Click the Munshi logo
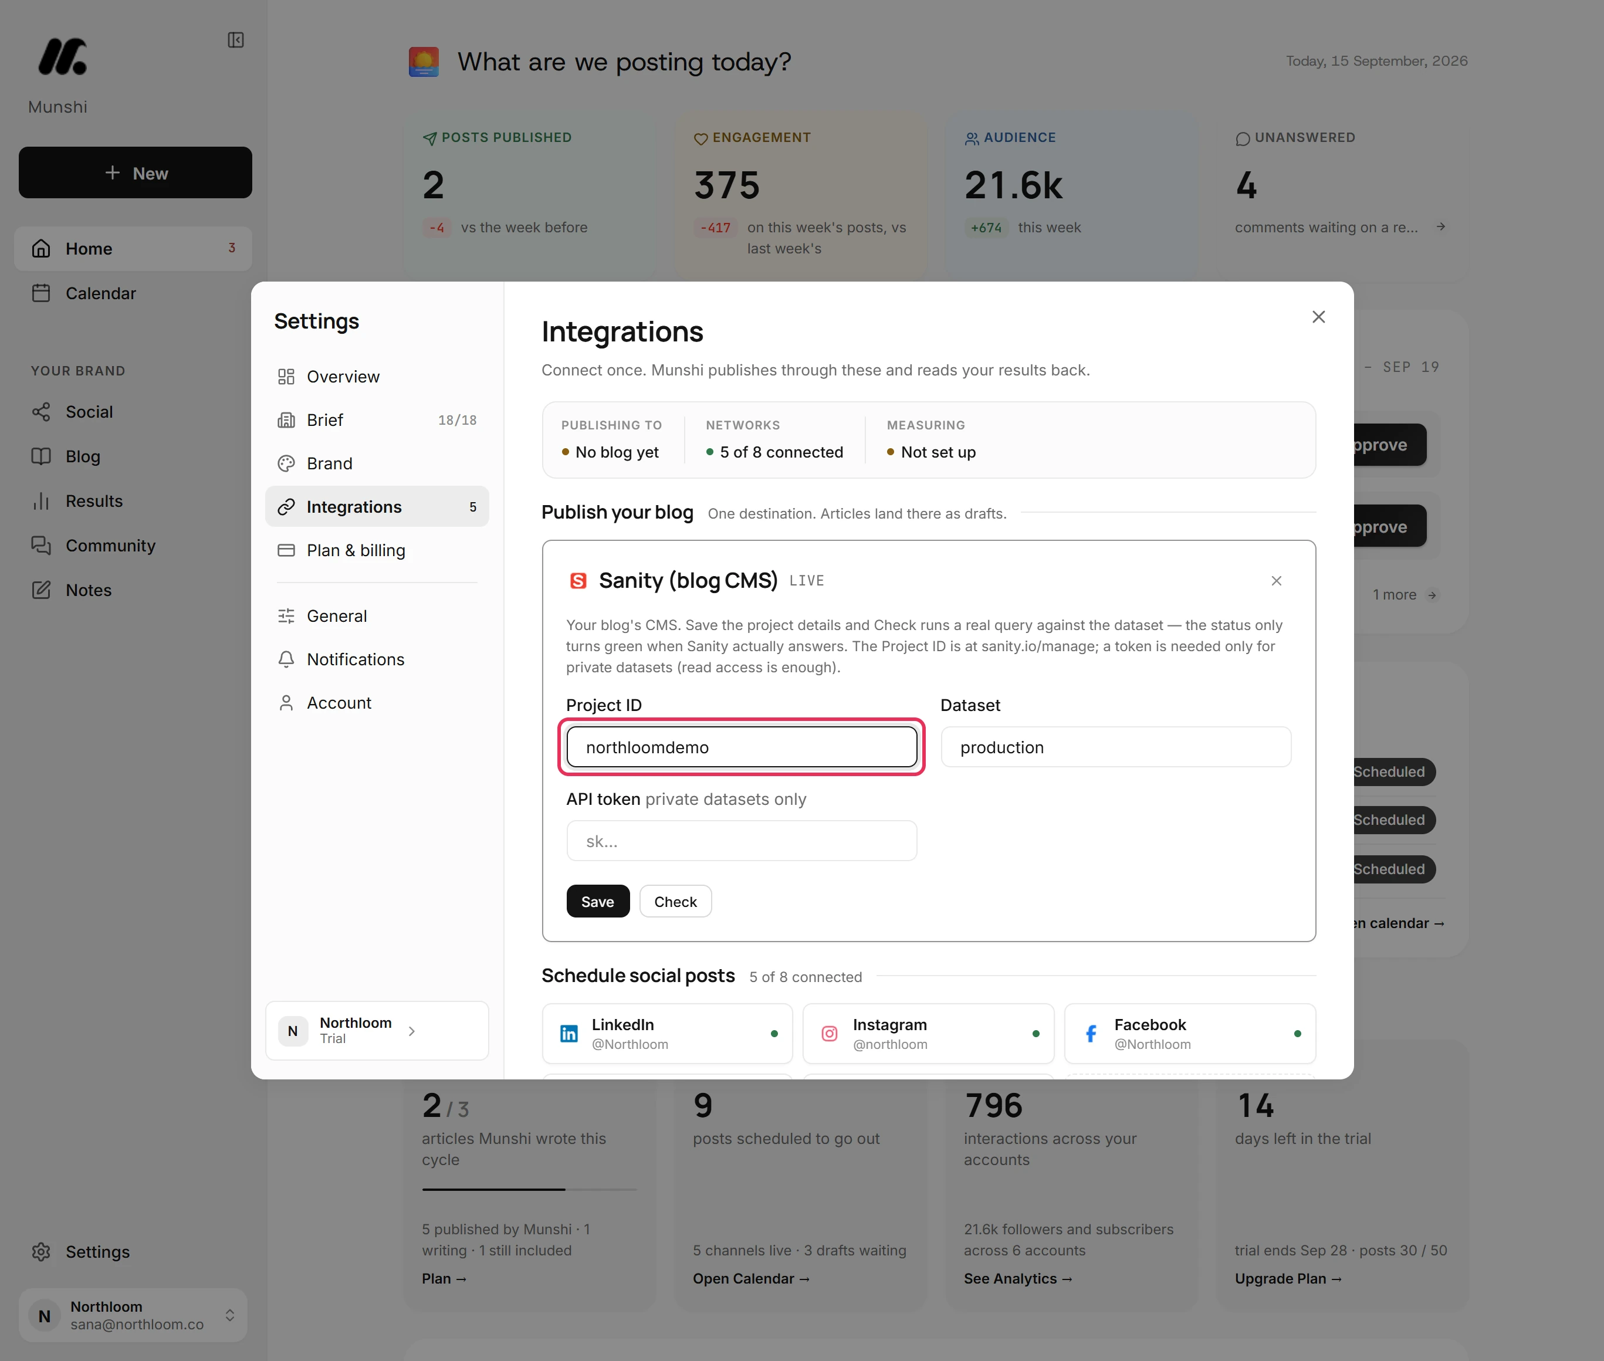 click(62, 56)
